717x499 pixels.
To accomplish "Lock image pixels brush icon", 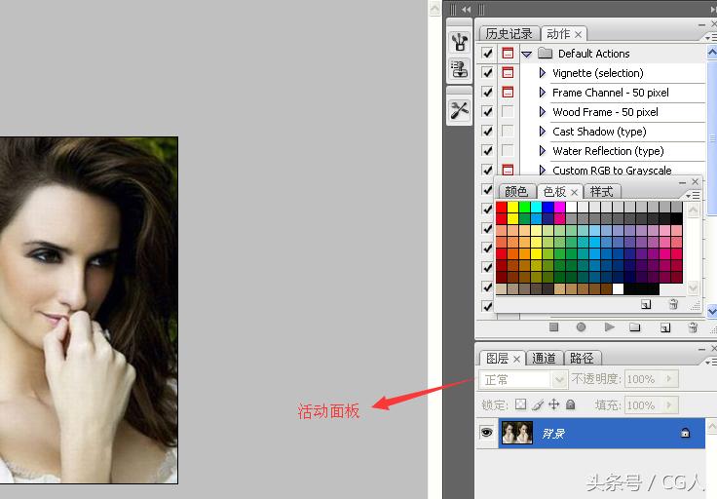I will tap(538, 404).
